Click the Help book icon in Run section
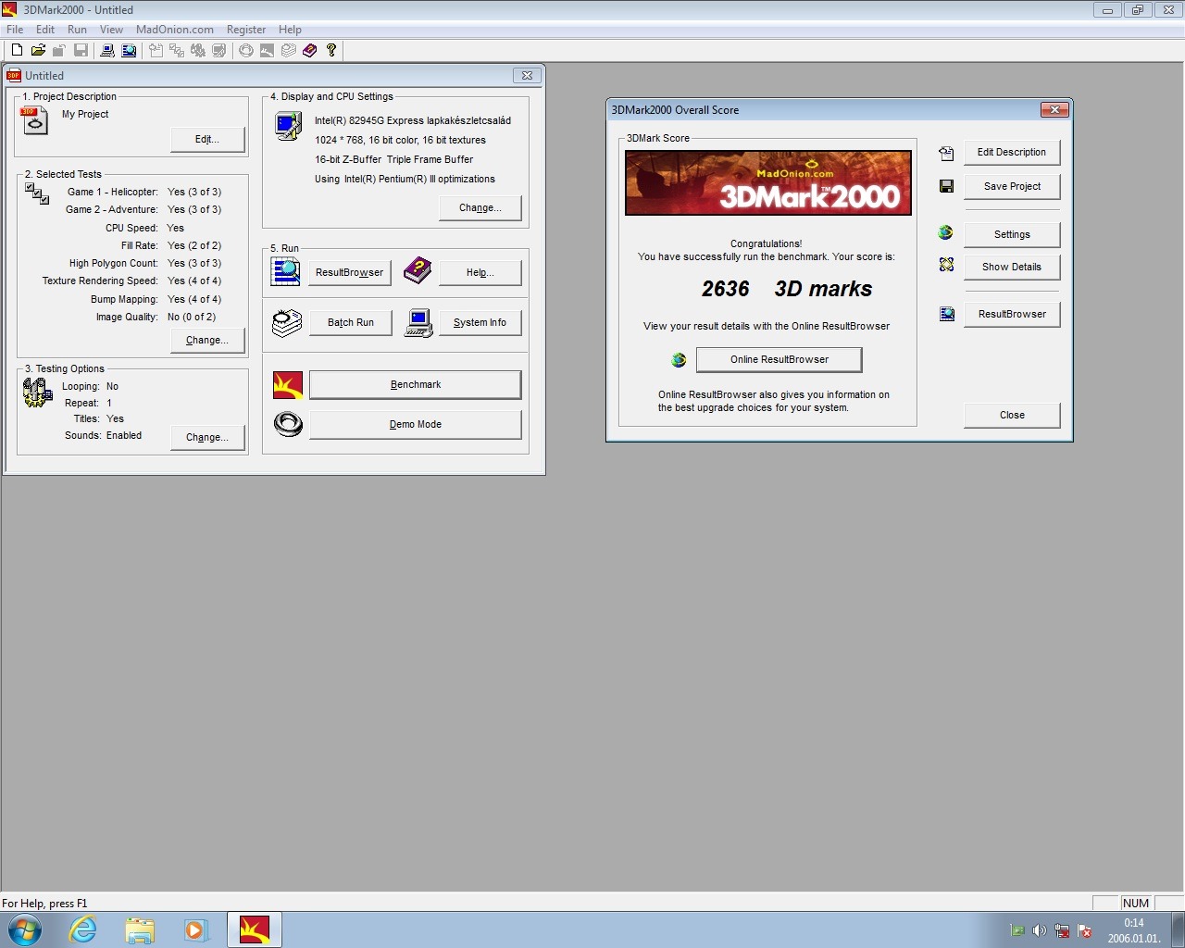This screenshot has width=1185, height=948. pyautogui.click(x=418, y=271)
